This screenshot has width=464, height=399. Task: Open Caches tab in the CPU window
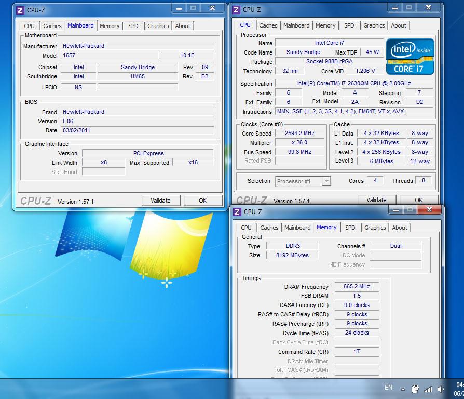coord(268,25)
